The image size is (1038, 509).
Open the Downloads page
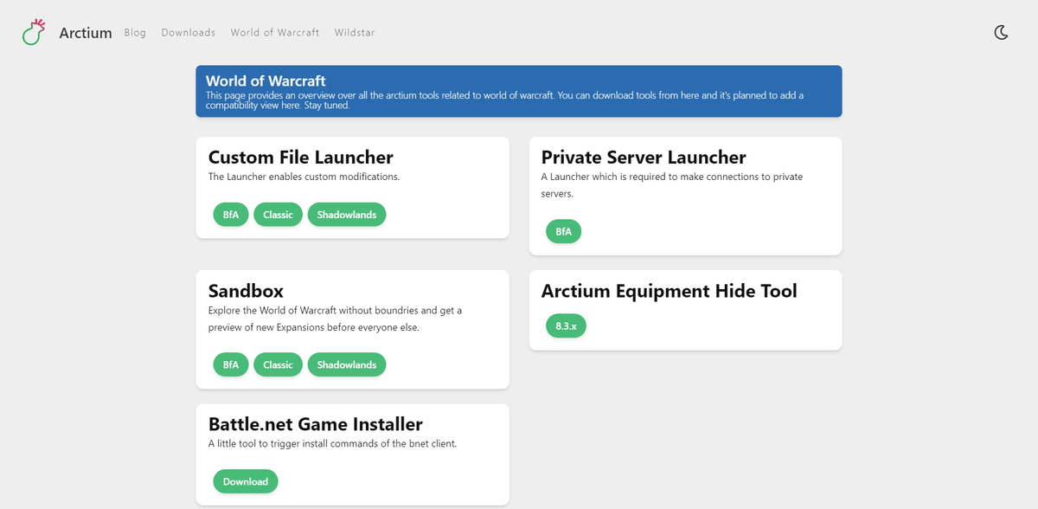click(188, 32)
